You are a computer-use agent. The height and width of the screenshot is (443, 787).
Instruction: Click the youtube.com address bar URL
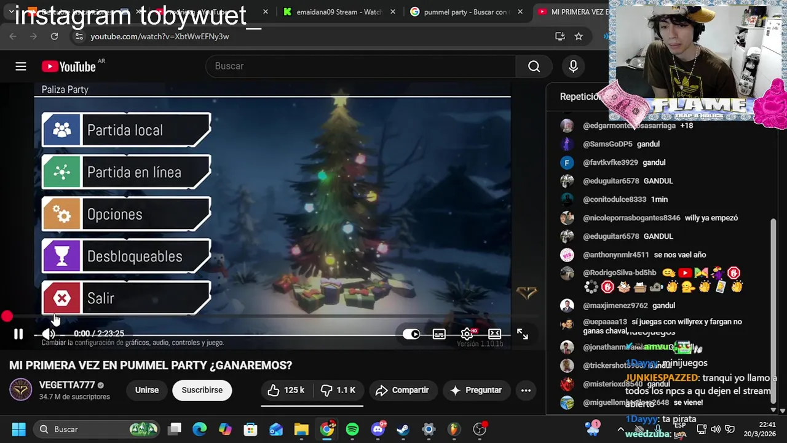click(x=160, y=36)
